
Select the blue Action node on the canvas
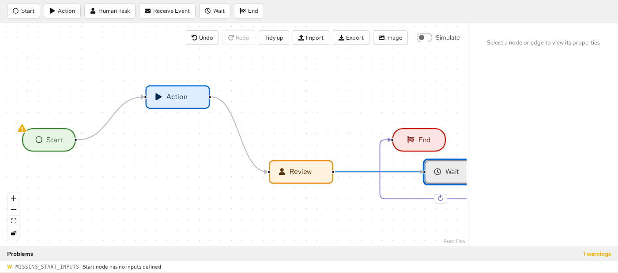point(177,97)
